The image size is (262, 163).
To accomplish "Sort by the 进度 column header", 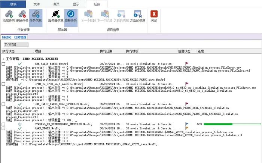I will [201, 51].
